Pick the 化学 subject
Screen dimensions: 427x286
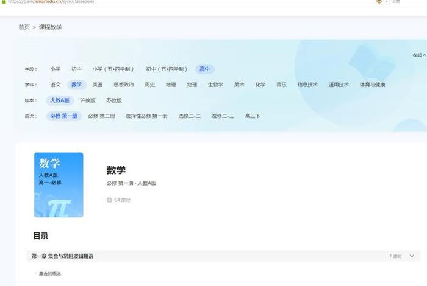coord(260,85)
